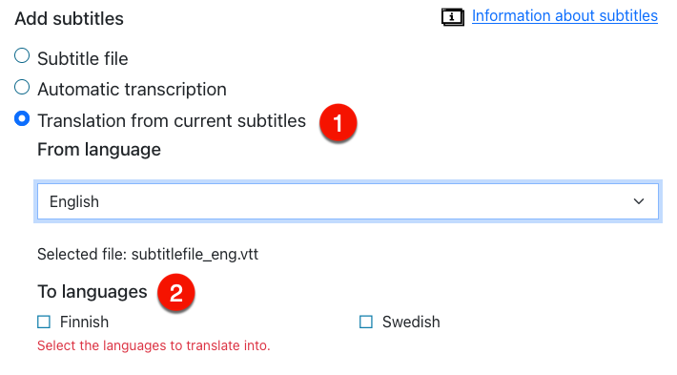Expand the From language dropdown arrow
Screen dimensions: 677x375
(x=639, y=201)
